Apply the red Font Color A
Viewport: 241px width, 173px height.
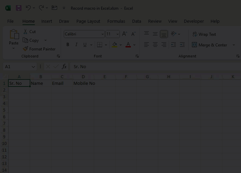pyautogui.click(x=128, y=45)
